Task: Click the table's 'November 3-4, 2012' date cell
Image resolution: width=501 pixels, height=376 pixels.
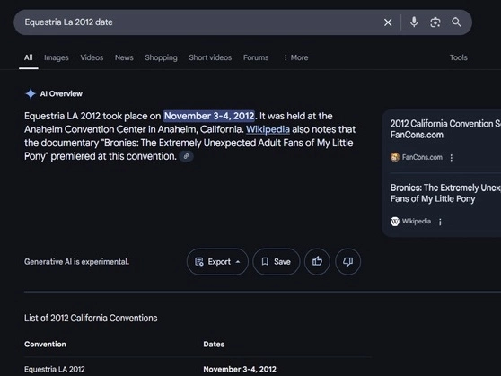Action: pos(240,370)
